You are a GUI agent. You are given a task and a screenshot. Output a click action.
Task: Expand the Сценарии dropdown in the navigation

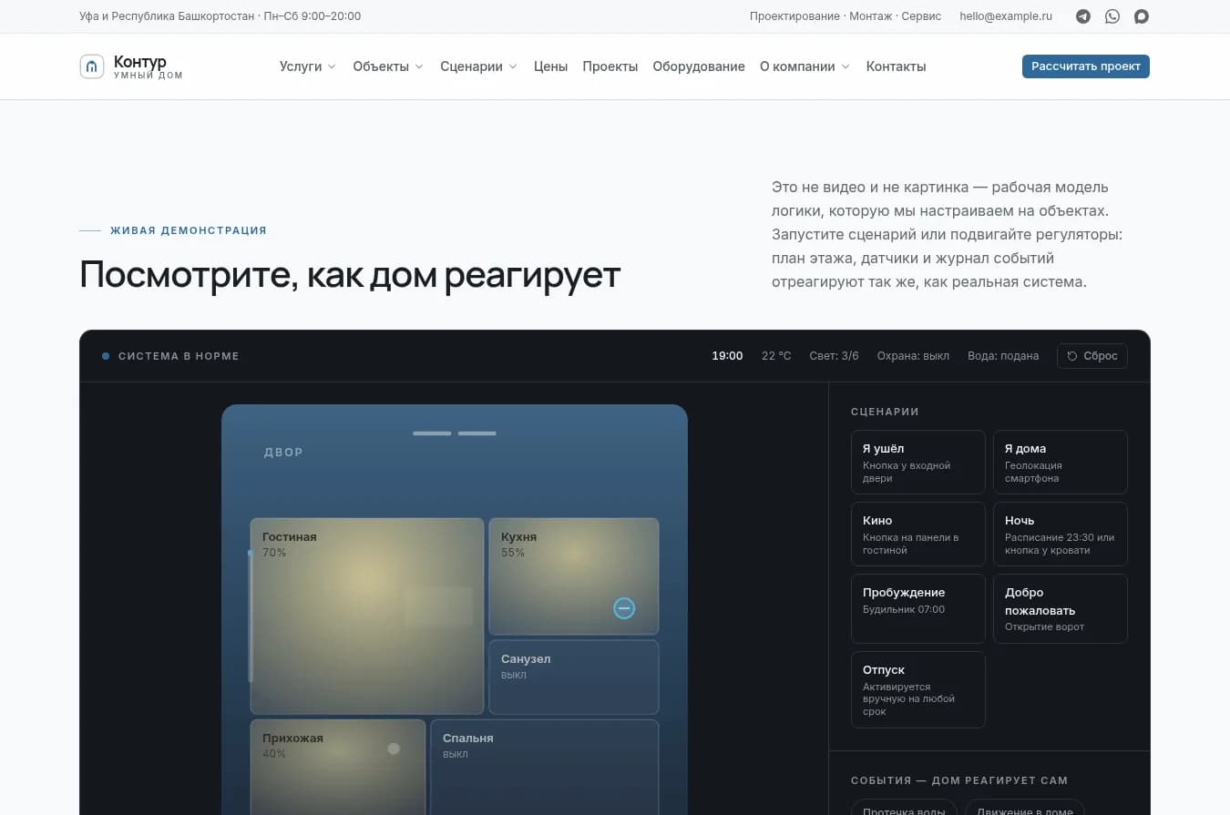point(479,66)
